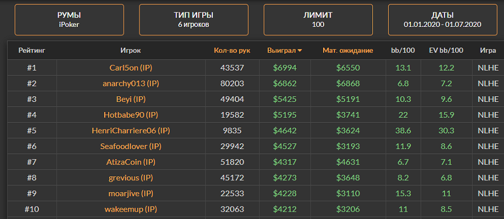Click the sort arrow next to Выиграл
The width and height of the screenshot is (504, 219).
[300, 50]
